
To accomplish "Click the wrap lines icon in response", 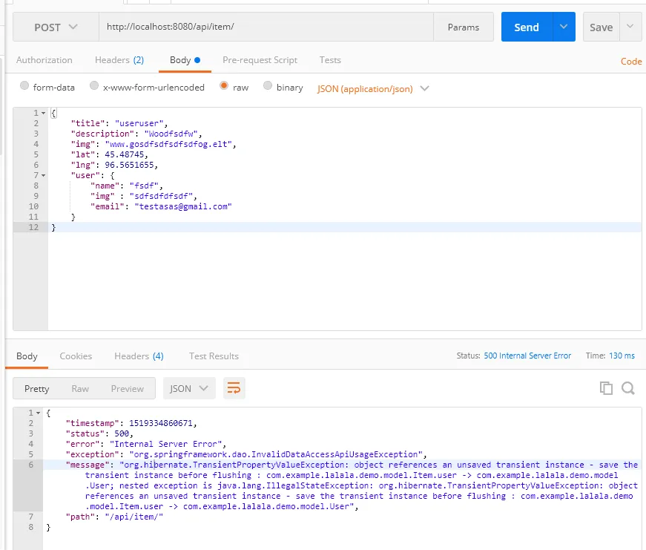I will [x=234, y=388].
